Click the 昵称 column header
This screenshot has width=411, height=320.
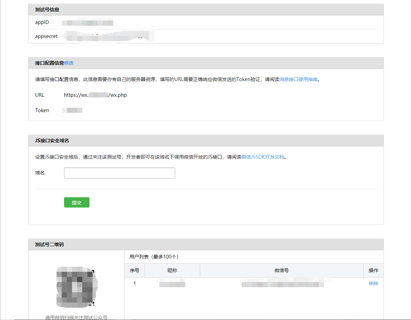[172, 270]
